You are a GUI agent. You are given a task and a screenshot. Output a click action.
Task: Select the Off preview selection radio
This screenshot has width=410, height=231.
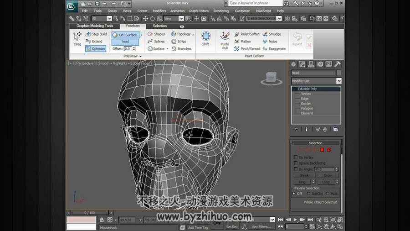294,193
